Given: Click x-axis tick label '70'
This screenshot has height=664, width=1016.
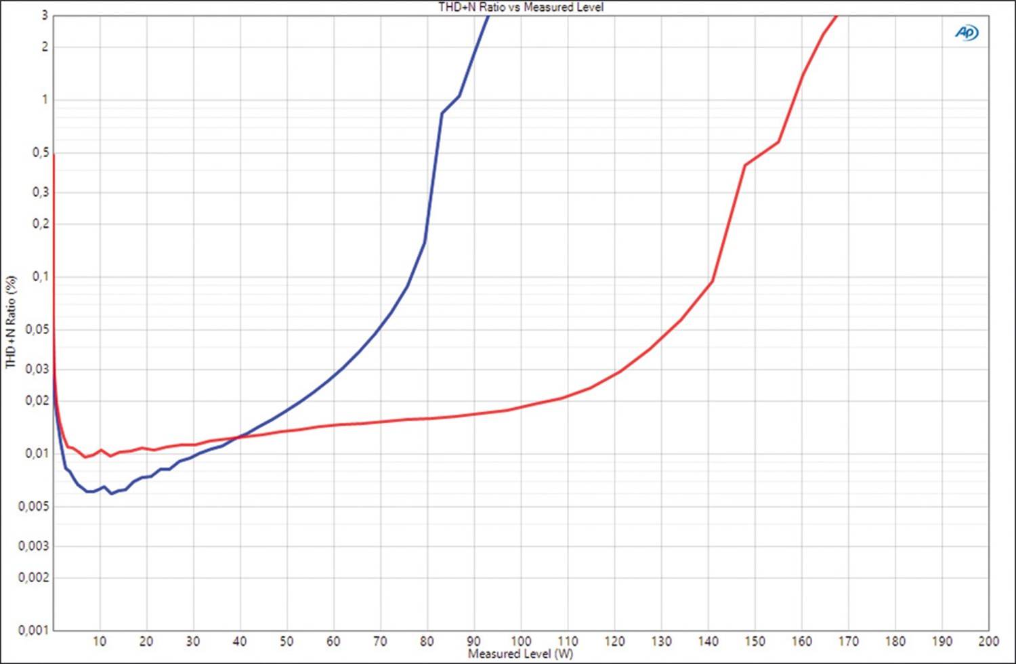Looking at the screenshot, I should (380, 641).
